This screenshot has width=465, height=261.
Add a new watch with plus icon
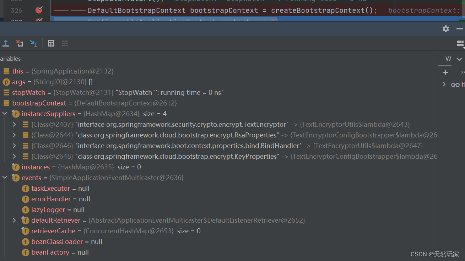(x=445, y=72)
